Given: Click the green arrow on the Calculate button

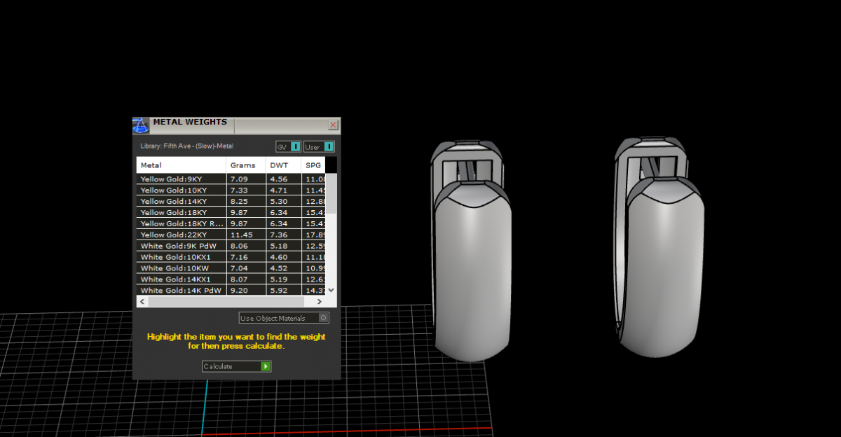Looking at the screenshot, I should coord(266,366).
